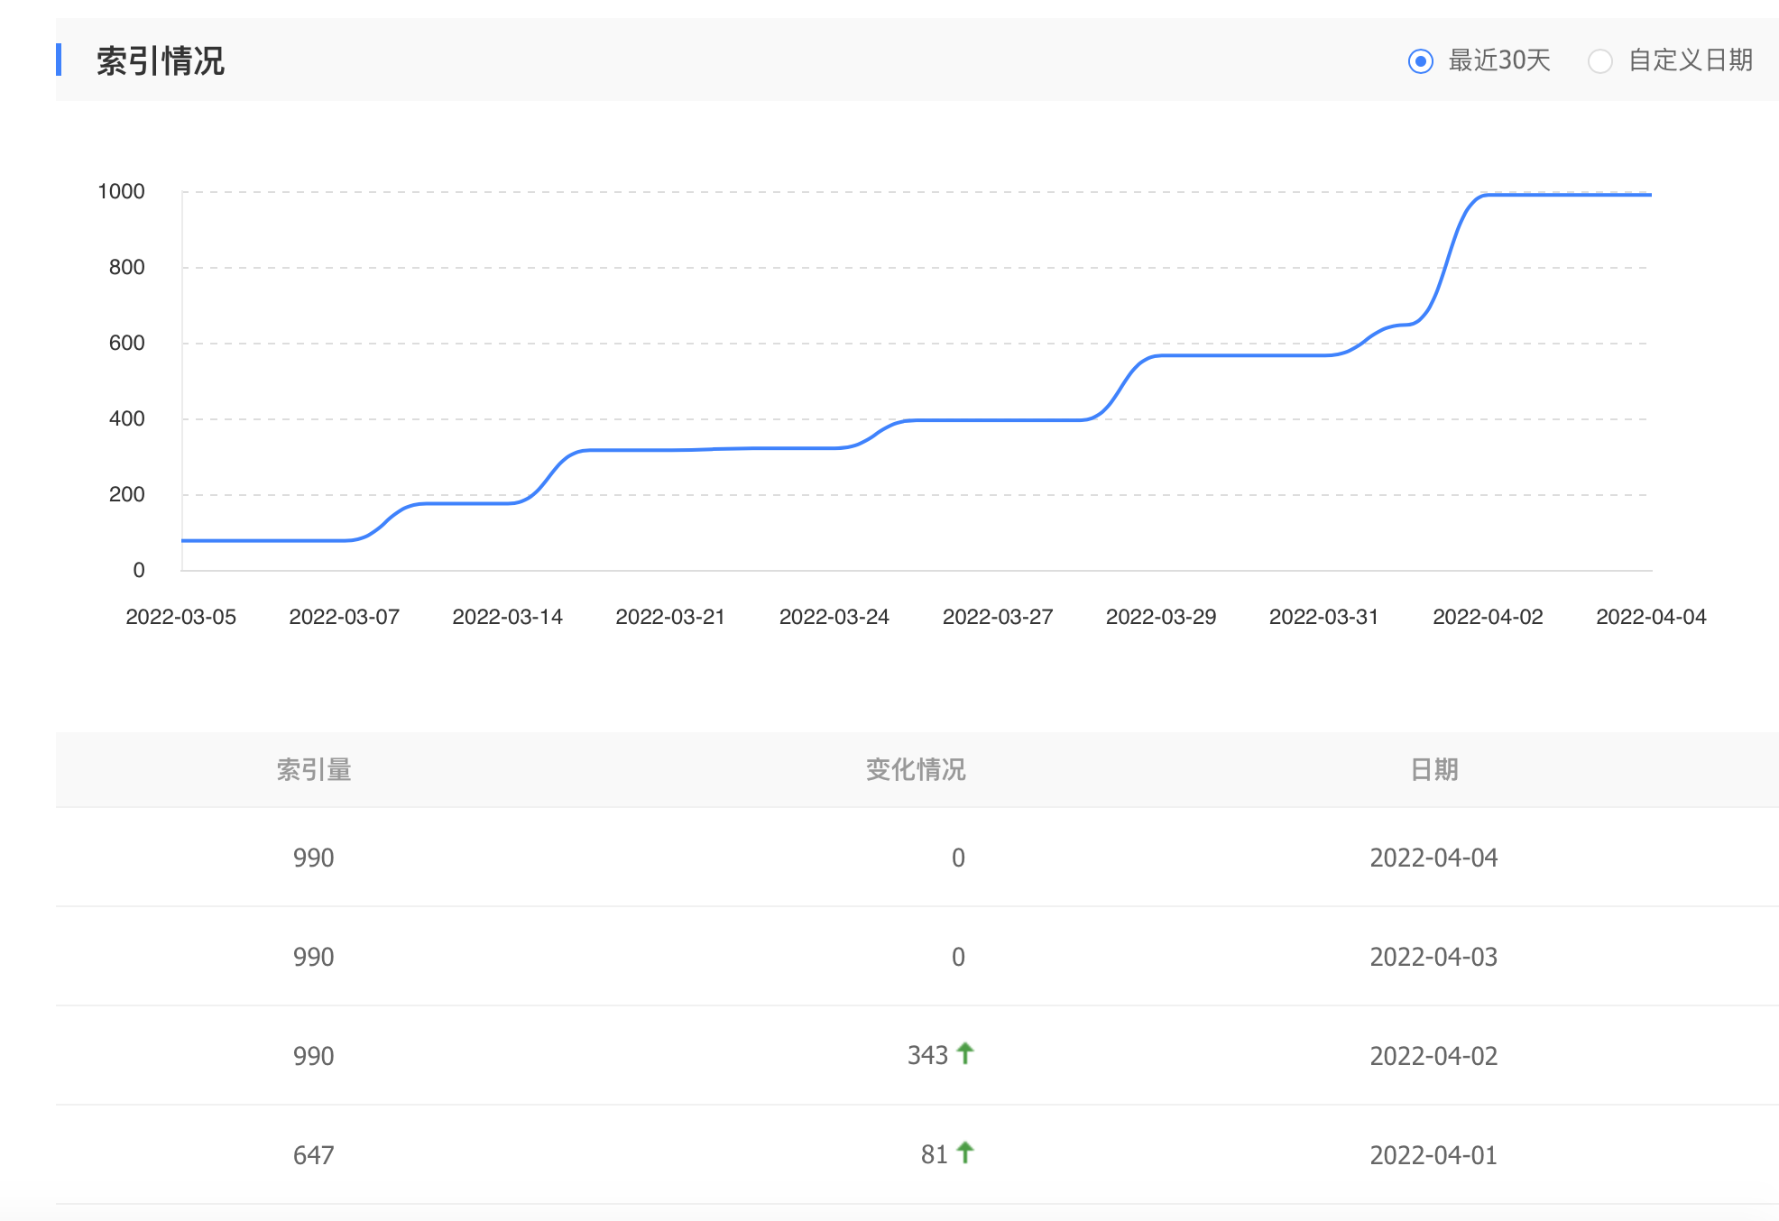Click x-axis label 2022-03-05
The image size is (1779, 1221).
tap(180, 617)
